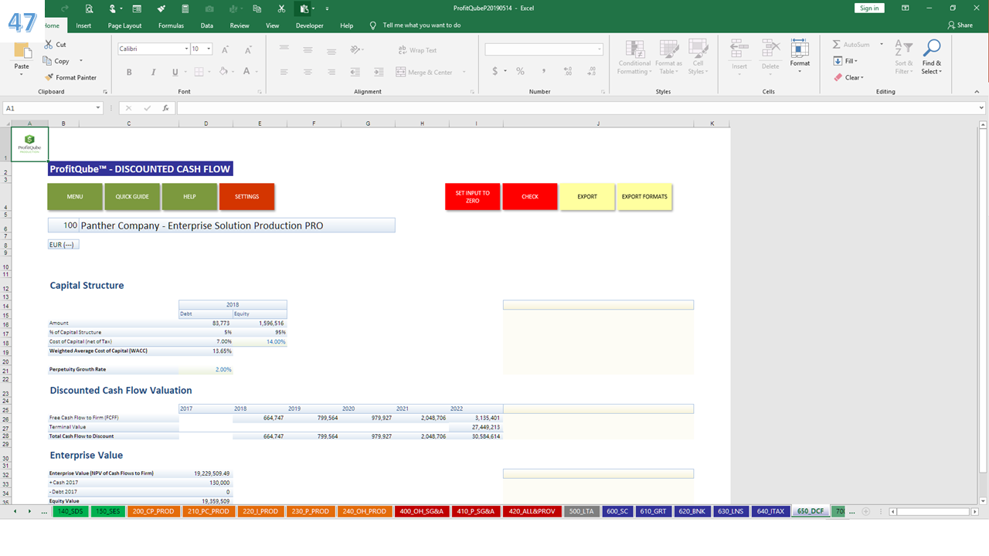The image size is (989, 556).
Task: Click the Orientation text angle icon
Action: point(355,49)
